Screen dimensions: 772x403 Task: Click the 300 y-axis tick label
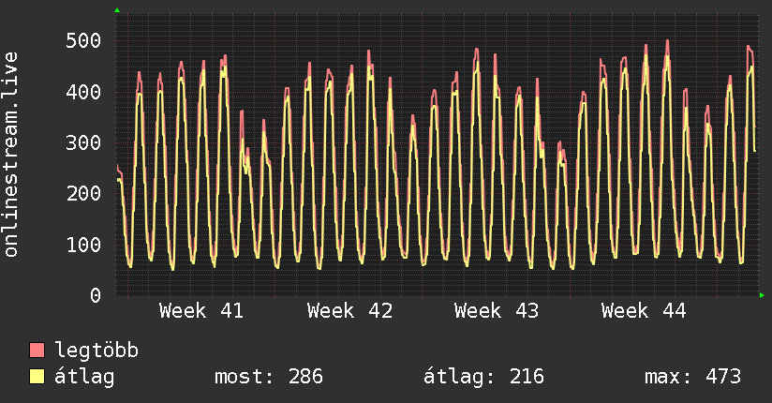coord(83,142)
